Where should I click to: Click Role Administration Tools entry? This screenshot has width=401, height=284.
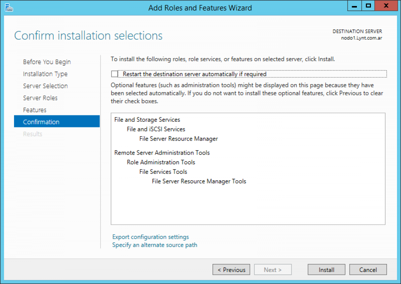[x=161, y=162]
